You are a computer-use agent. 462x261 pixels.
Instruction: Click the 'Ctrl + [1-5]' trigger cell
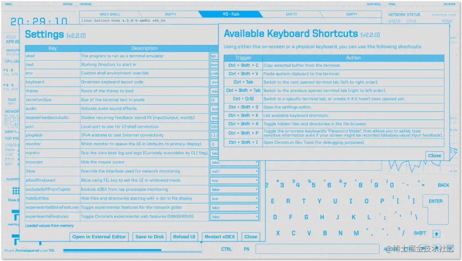(x=243, y=99)
